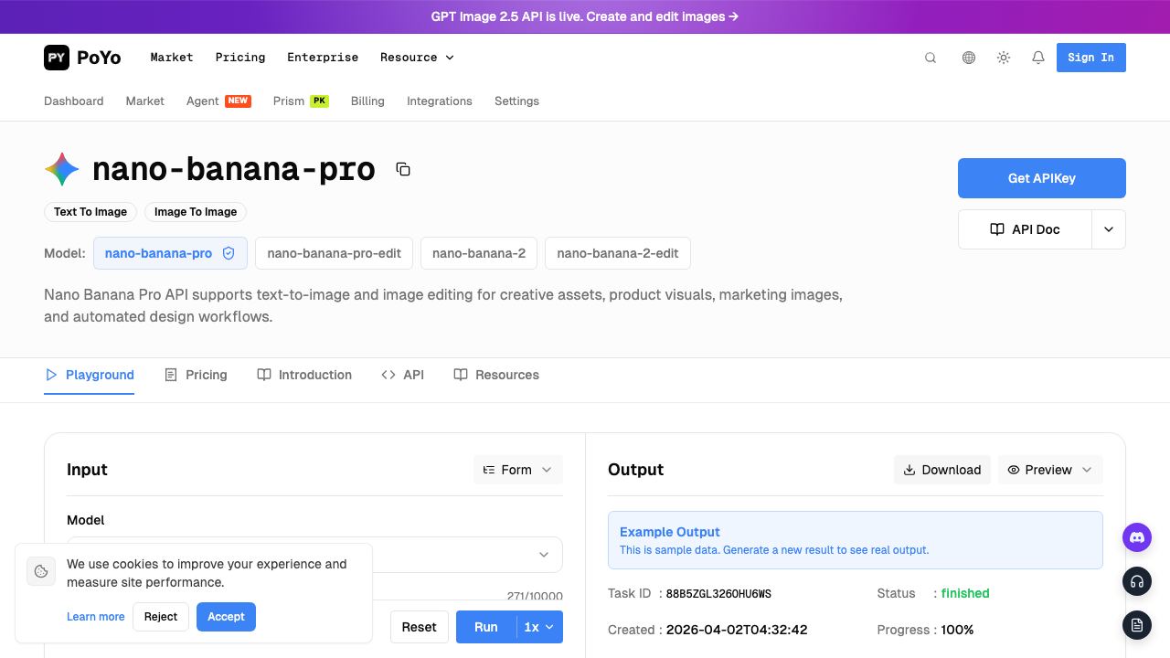
Task: Switch to the Pricing tab below description
Action: pyautogui.click(x=196, y=375)
